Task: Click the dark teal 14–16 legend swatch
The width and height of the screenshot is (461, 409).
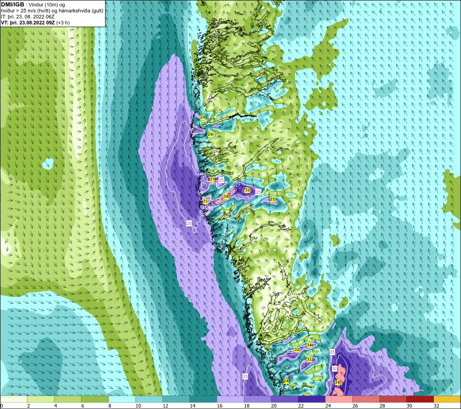Action: (x=203, y=399)
